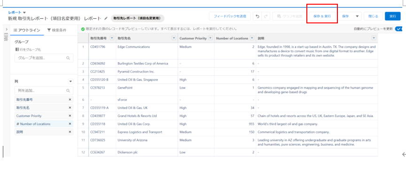
Task: Focus 列を追加 input field
Action: (44, 91)
